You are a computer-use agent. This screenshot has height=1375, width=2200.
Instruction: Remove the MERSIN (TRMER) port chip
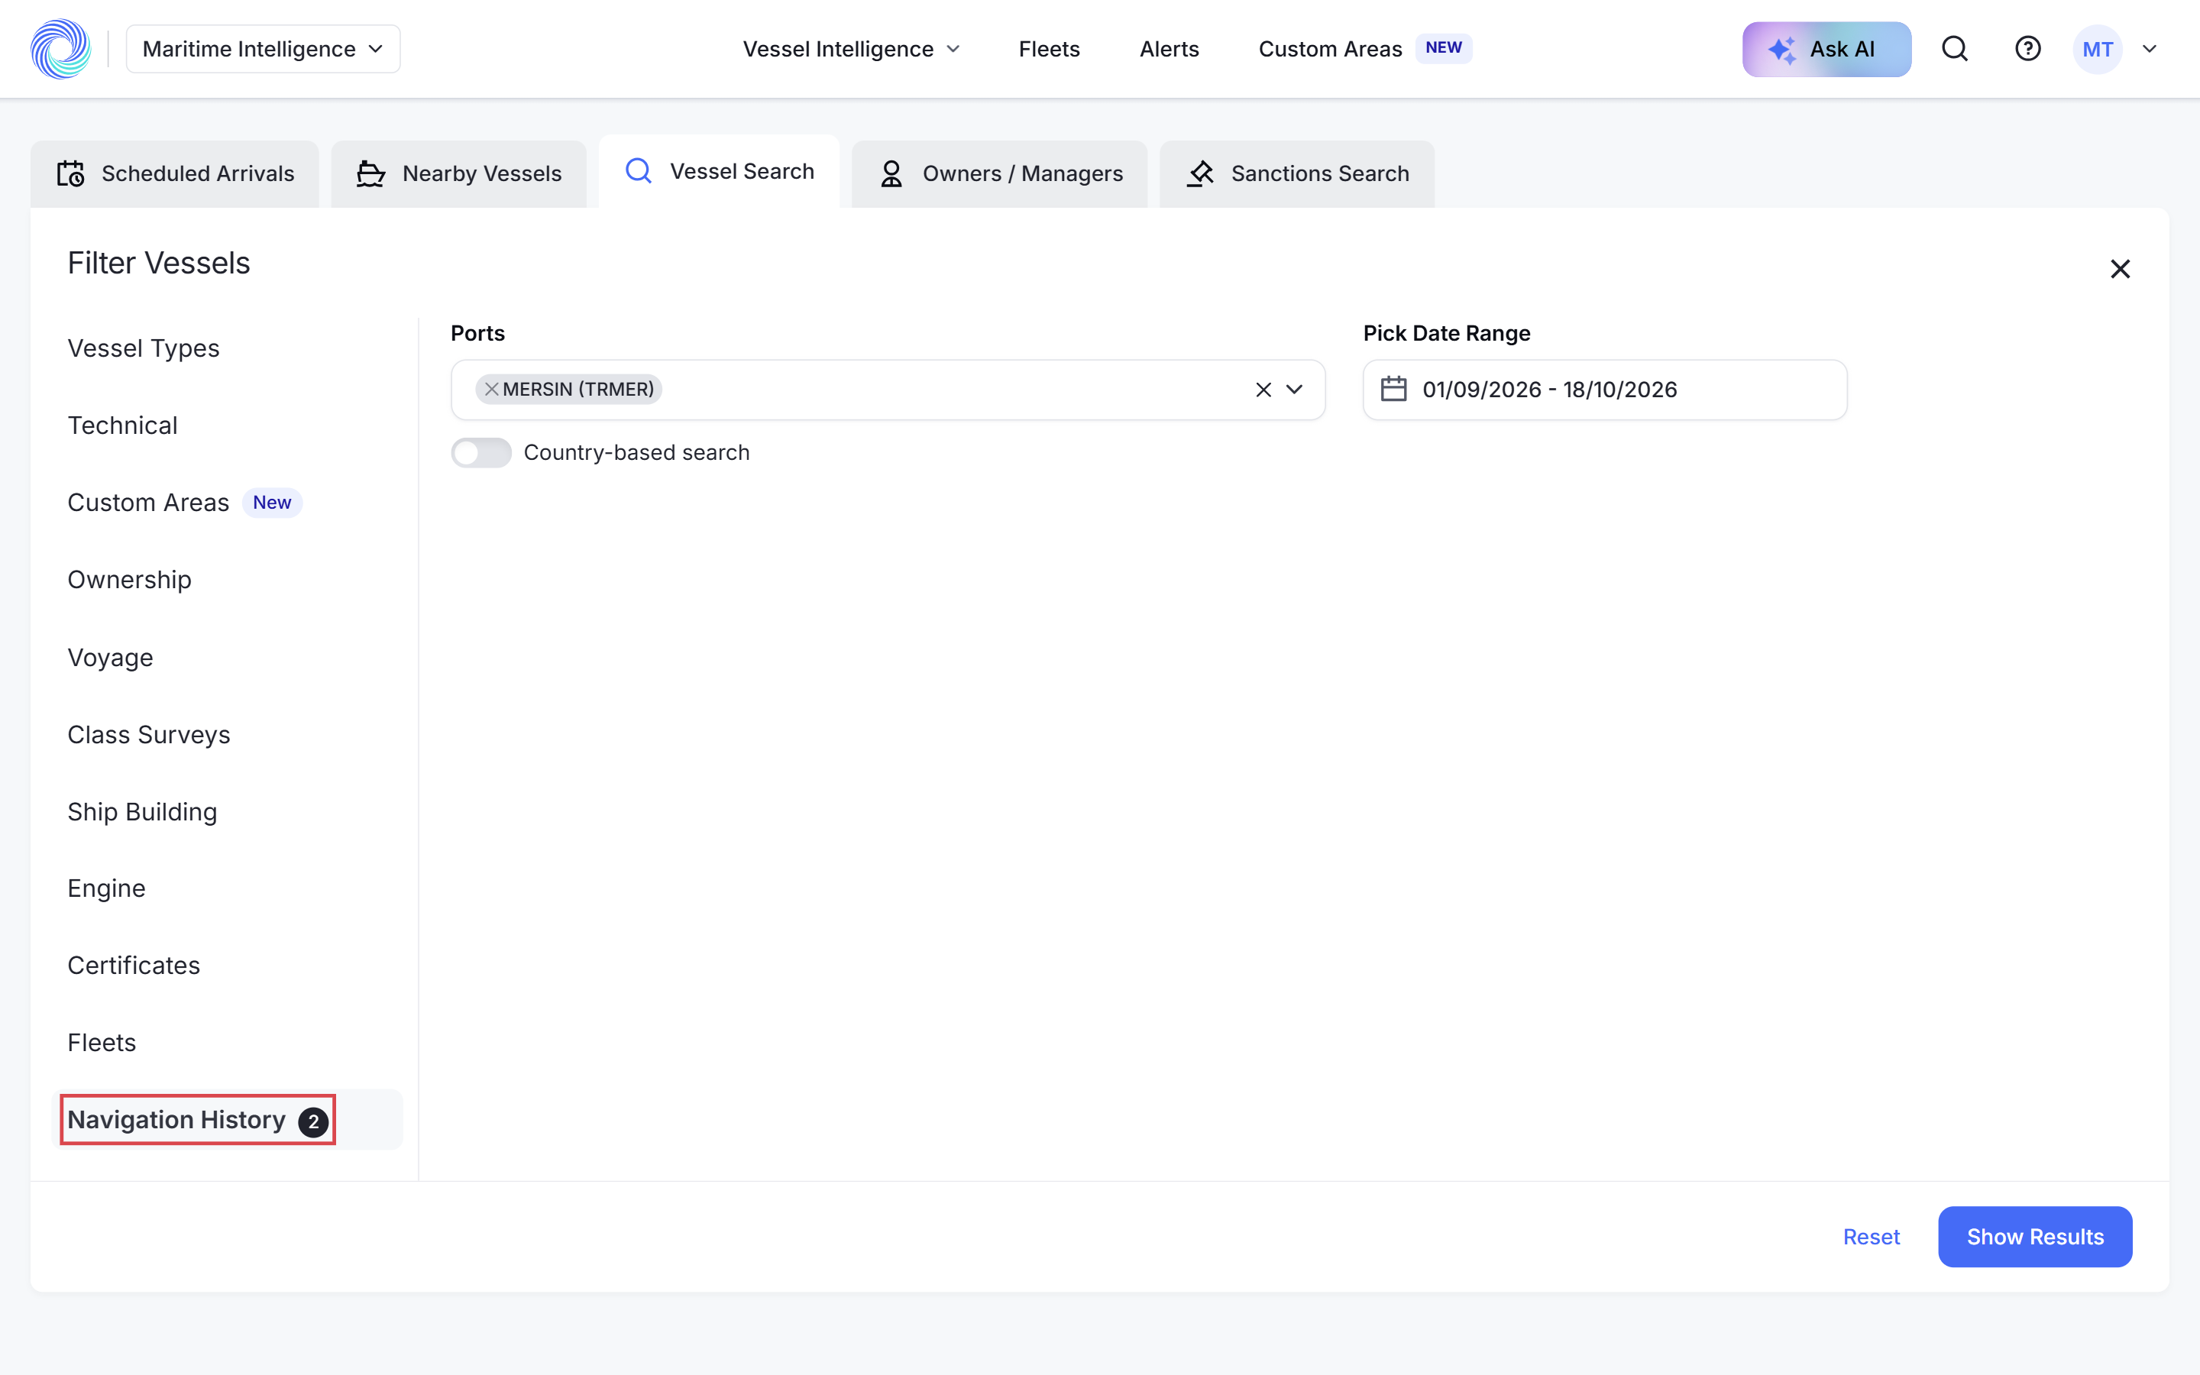coord(491,390)
